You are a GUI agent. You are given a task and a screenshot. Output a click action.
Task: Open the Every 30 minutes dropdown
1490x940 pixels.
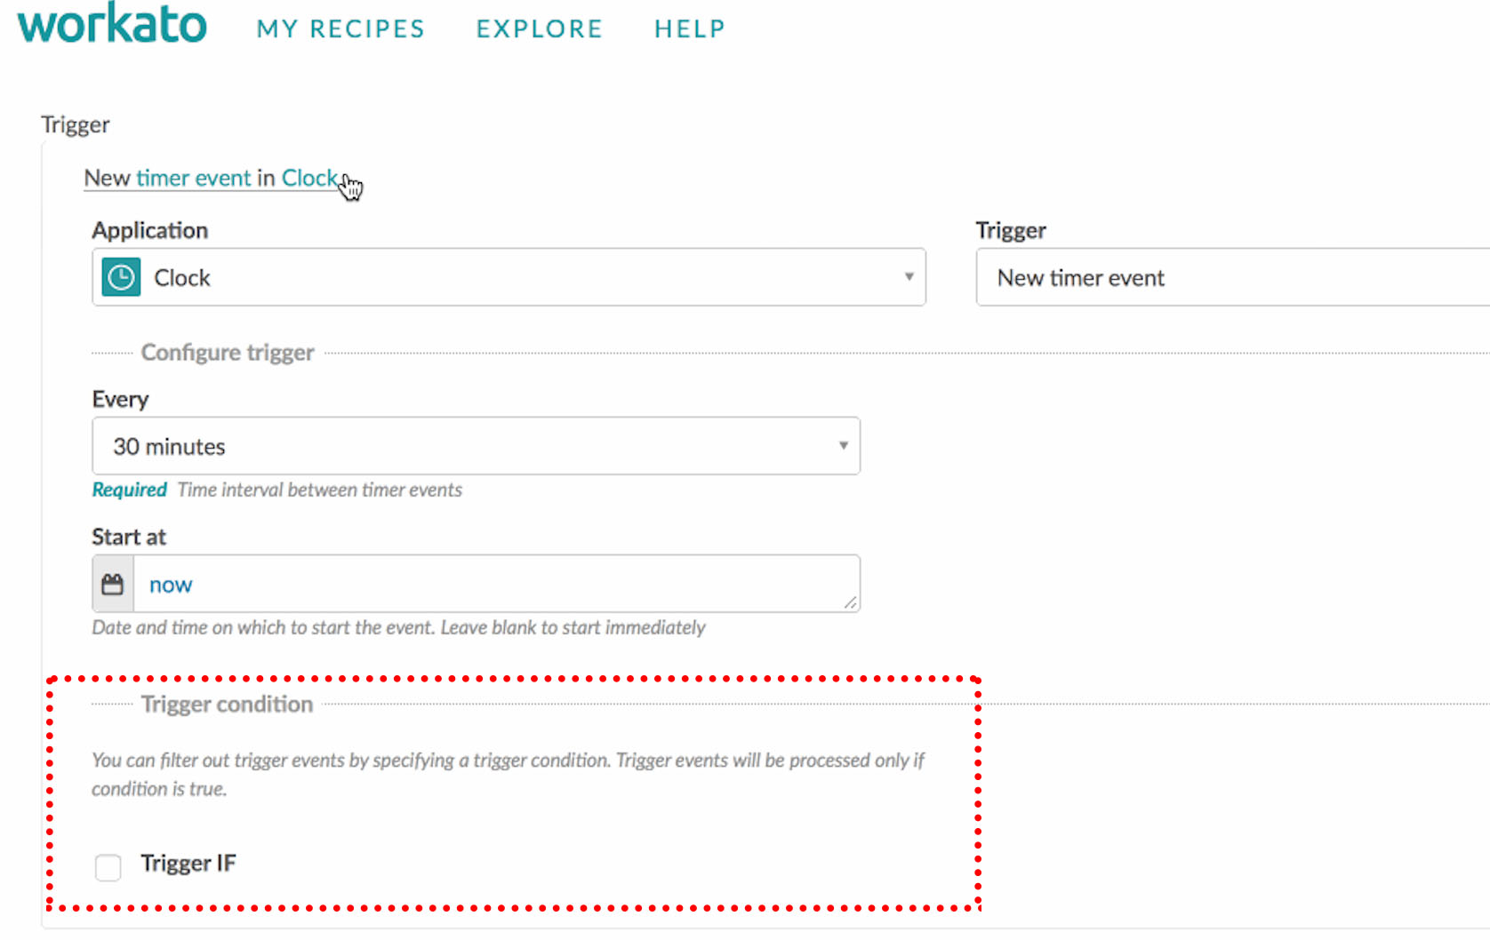pyautogui.click(x=476, y=446)
